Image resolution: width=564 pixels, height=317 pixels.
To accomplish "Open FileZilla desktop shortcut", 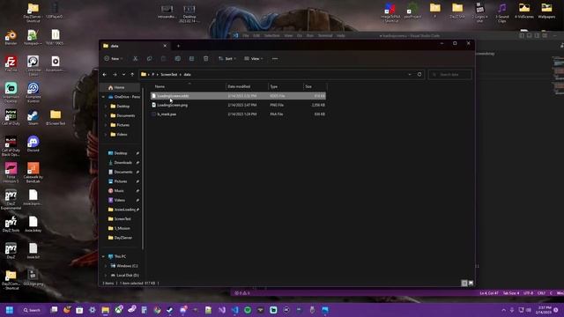I will [x=11, y=64].
